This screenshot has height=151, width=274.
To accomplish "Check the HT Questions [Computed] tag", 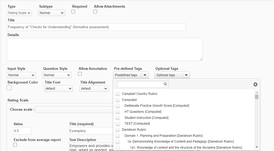I will (x=118, y=112).
